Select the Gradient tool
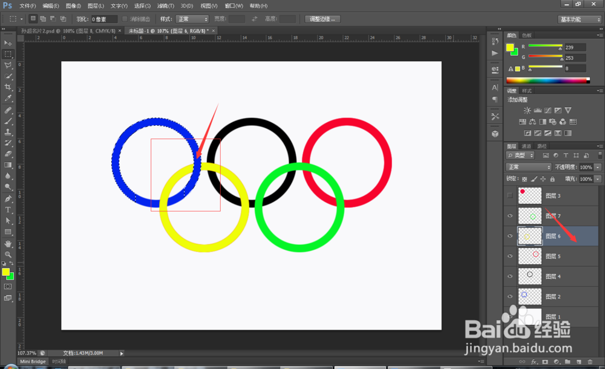 (x=8, y=165)
